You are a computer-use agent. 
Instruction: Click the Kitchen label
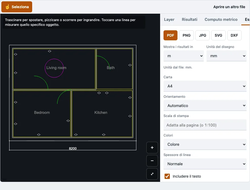101,113
